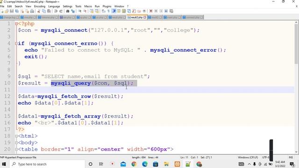Click the "SELECT name,email from student" string

[x=94, y=77]
